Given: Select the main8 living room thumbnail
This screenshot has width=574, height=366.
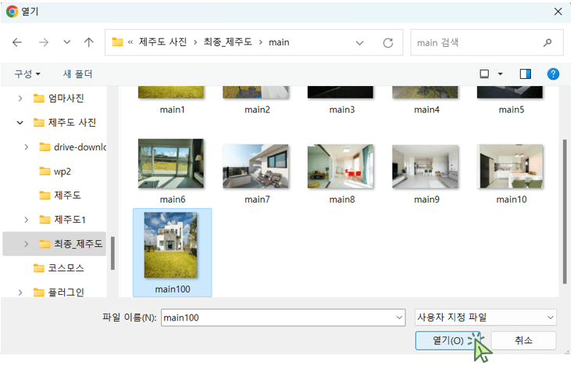Looking at the screenshot, I should pos(340,166).
